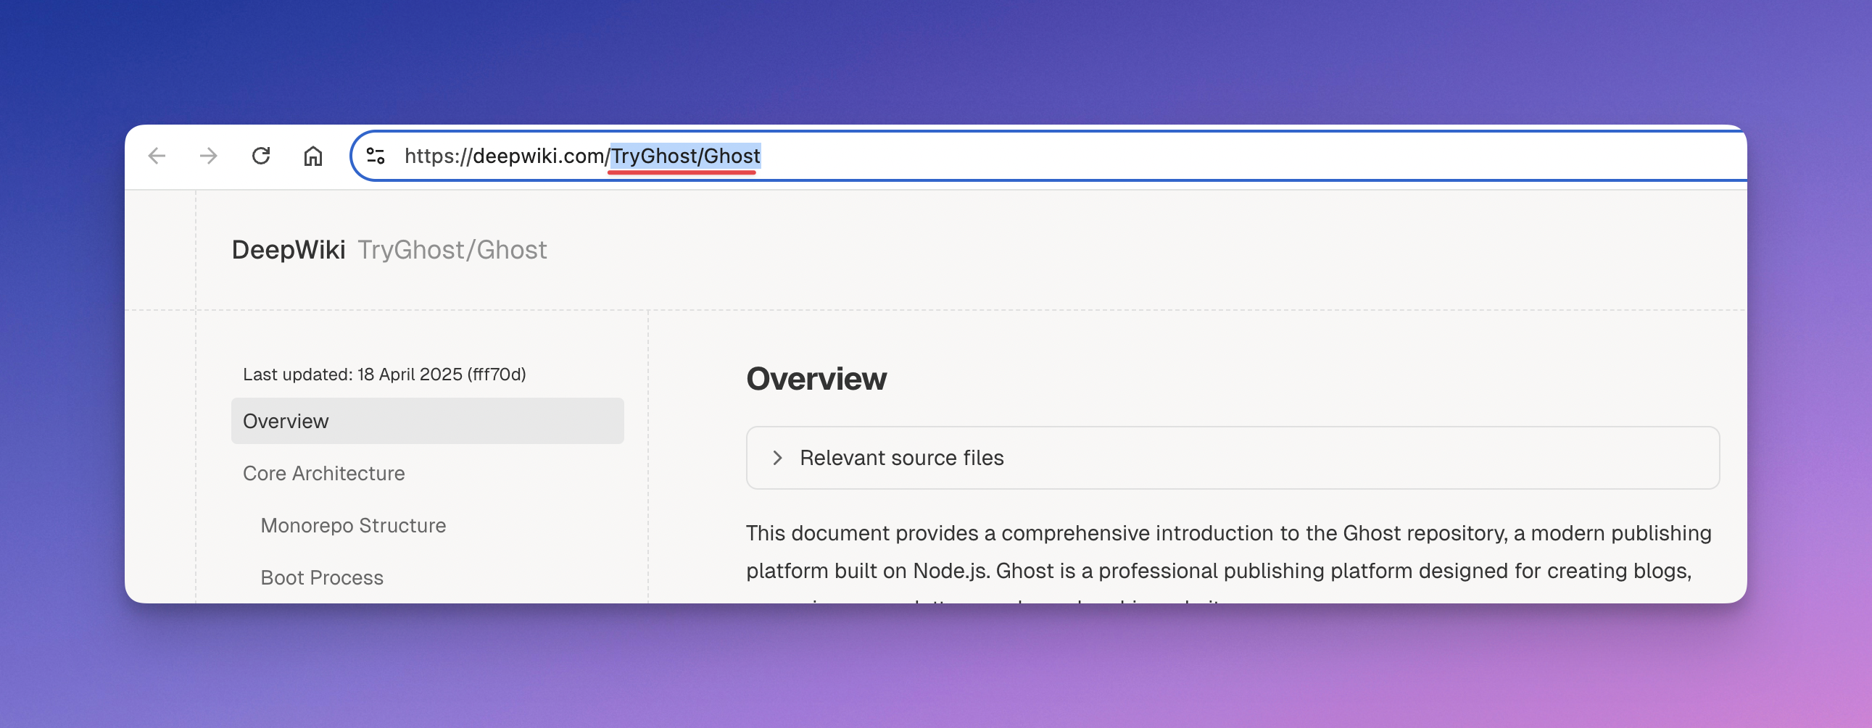
Task: Open site settings icon in address bar
Action: pyautogui.click(x=376, y=155)
